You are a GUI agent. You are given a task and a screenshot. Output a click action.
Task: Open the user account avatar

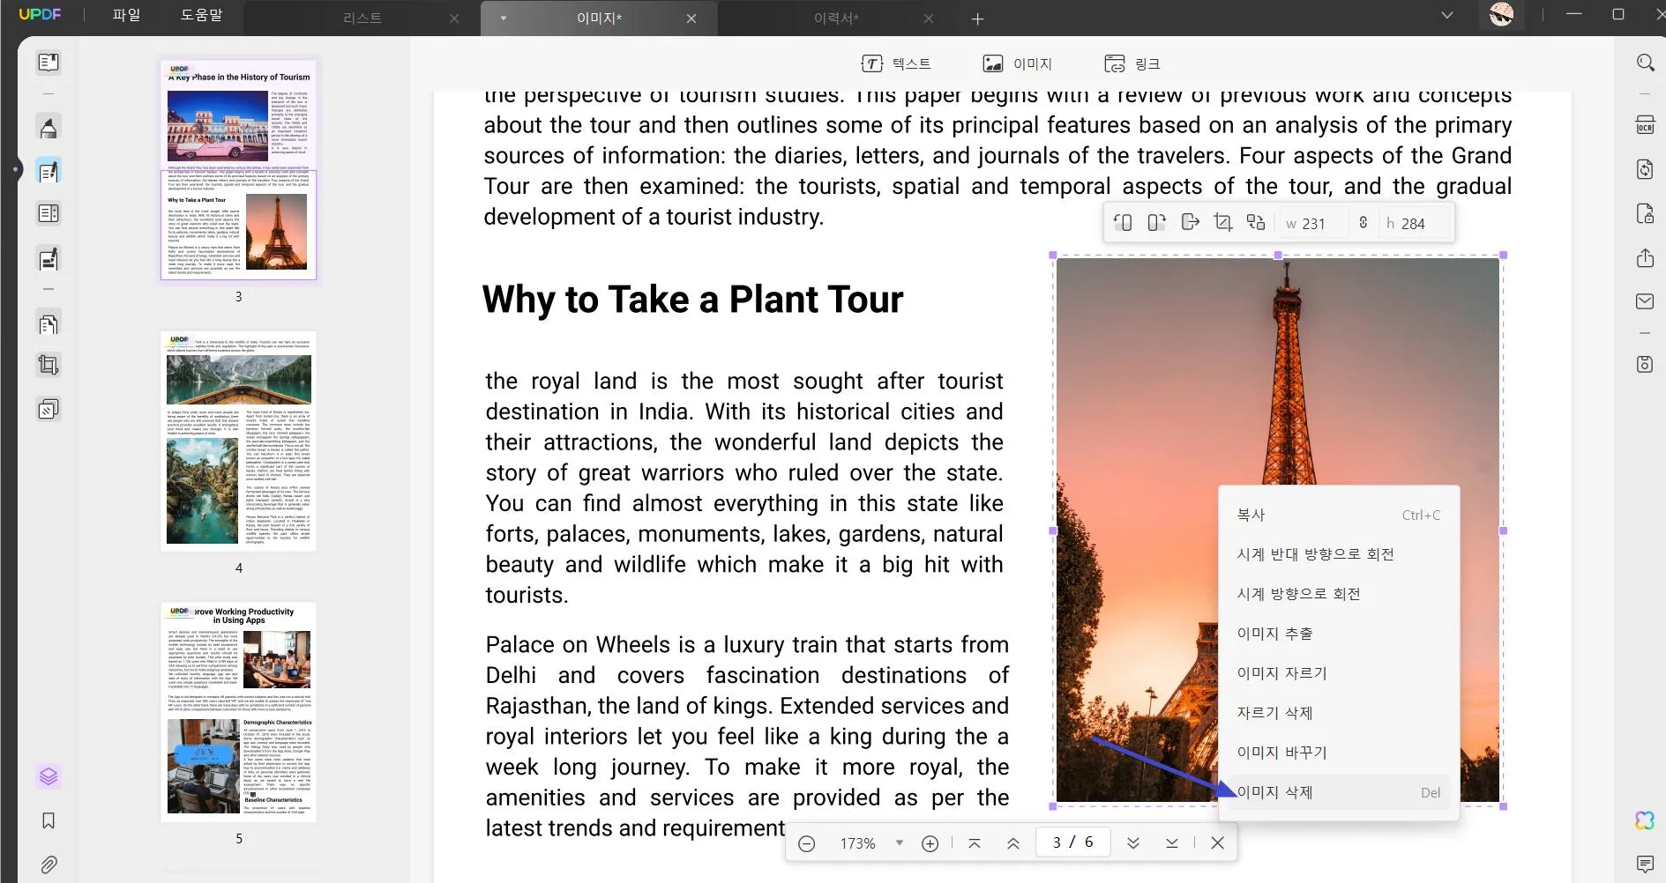1501,15
